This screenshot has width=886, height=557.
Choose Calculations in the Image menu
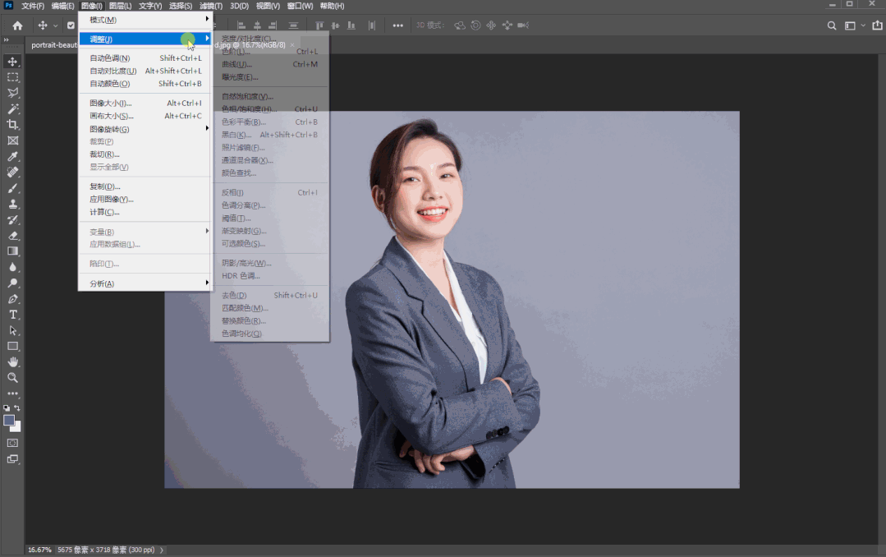click(x=145, y=212)
